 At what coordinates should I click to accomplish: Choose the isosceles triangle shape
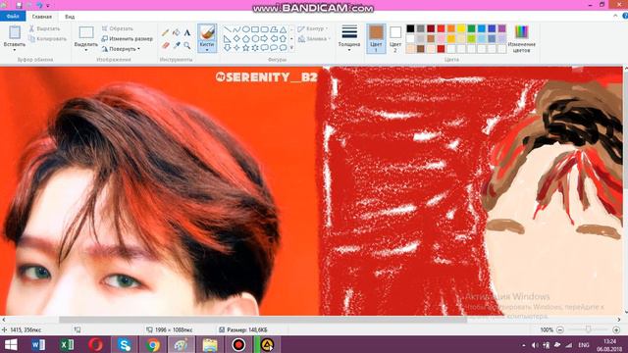[x=284, y=29]
